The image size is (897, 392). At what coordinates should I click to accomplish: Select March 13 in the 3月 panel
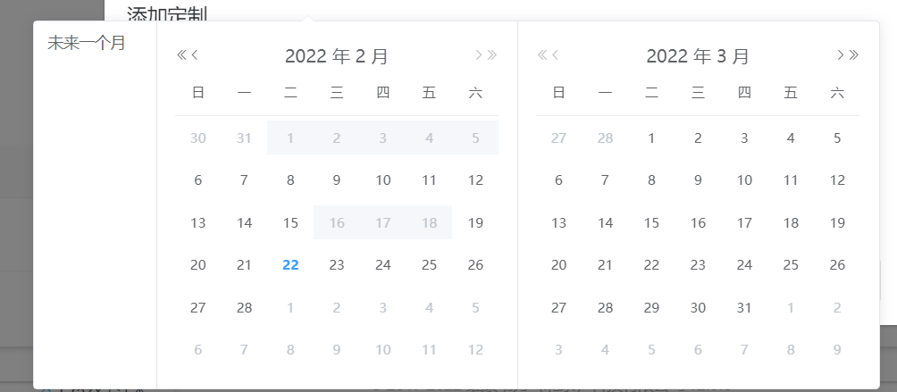point(559,223)
